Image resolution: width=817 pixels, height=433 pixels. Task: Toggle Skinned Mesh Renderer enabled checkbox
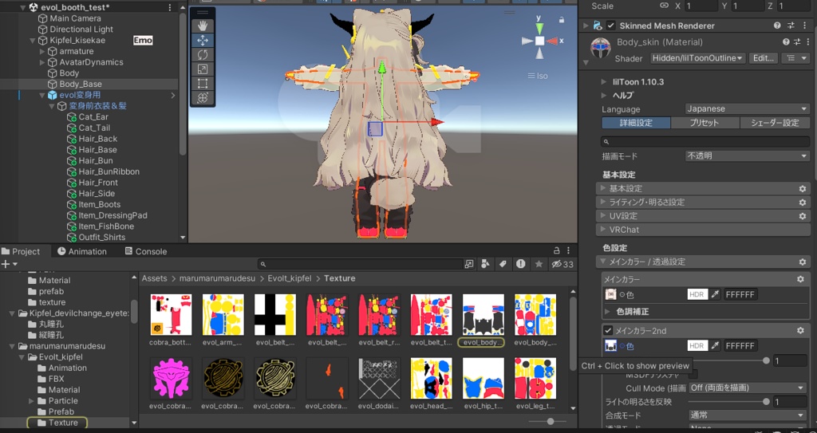[611, 26]
